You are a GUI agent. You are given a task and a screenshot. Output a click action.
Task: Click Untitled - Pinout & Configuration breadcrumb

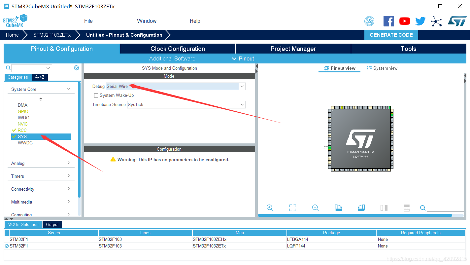(x=124, y=35)
